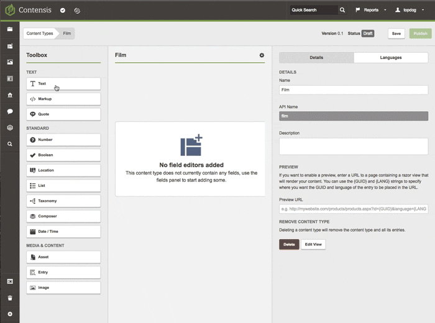
Task: Add a Text field from Toolbox
Action: [x=63, y=83]
